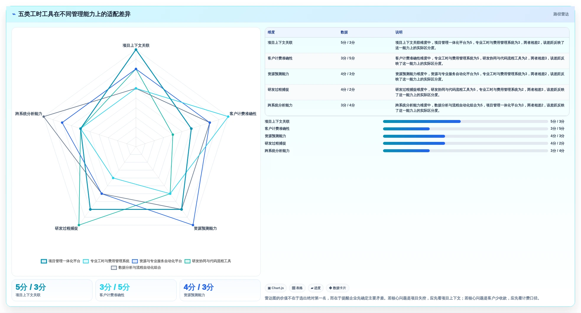Click the outer gray point at 跨系统分析能力
The height and width of the screenshot is (313, 581).
(44, 116)
